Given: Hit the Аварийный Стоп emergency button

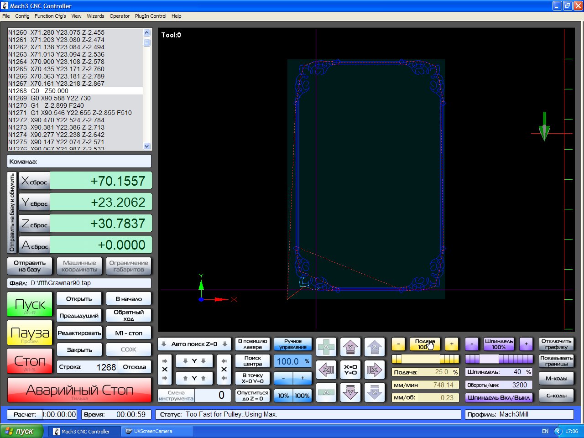Looking at the screenshot, I should click(79, 390).
